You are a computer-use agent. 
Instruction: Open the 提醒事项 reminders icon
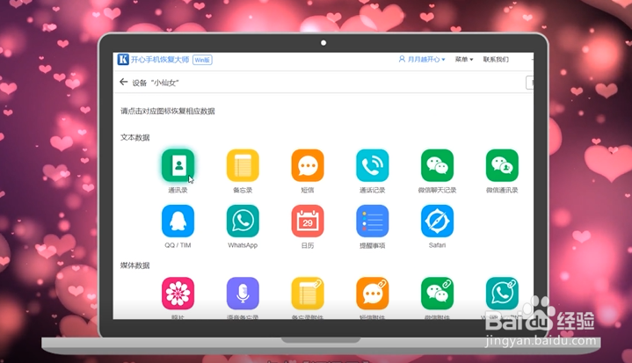(373, 221)
